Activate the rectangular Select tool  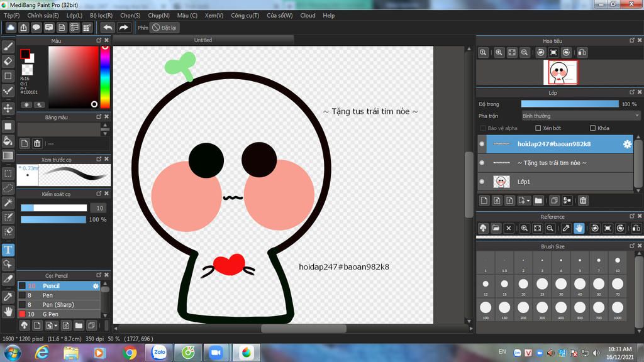pos(8,173)
